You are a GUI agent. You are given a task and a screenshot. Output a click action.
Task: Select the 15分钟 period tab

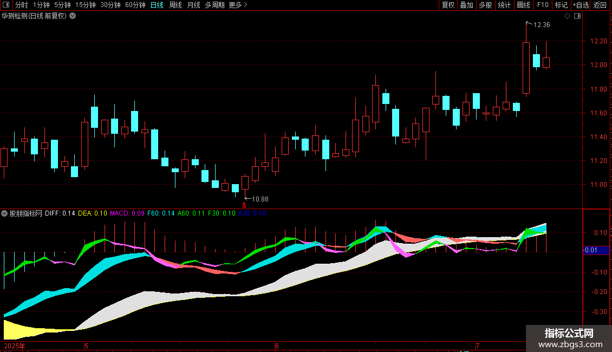pyautogui.click(x=86, y=5)
